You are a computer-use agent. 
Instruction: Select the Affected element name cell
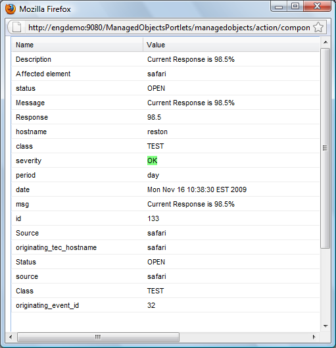pyautogui.click(x=43, y=74)
